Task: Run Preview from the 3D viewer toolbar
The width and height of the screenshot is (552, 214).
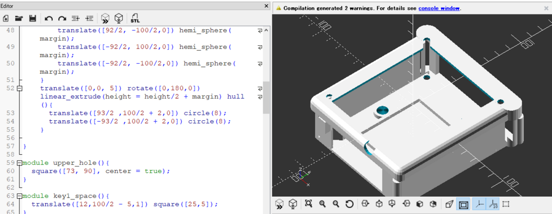Action: click(279, 204)
